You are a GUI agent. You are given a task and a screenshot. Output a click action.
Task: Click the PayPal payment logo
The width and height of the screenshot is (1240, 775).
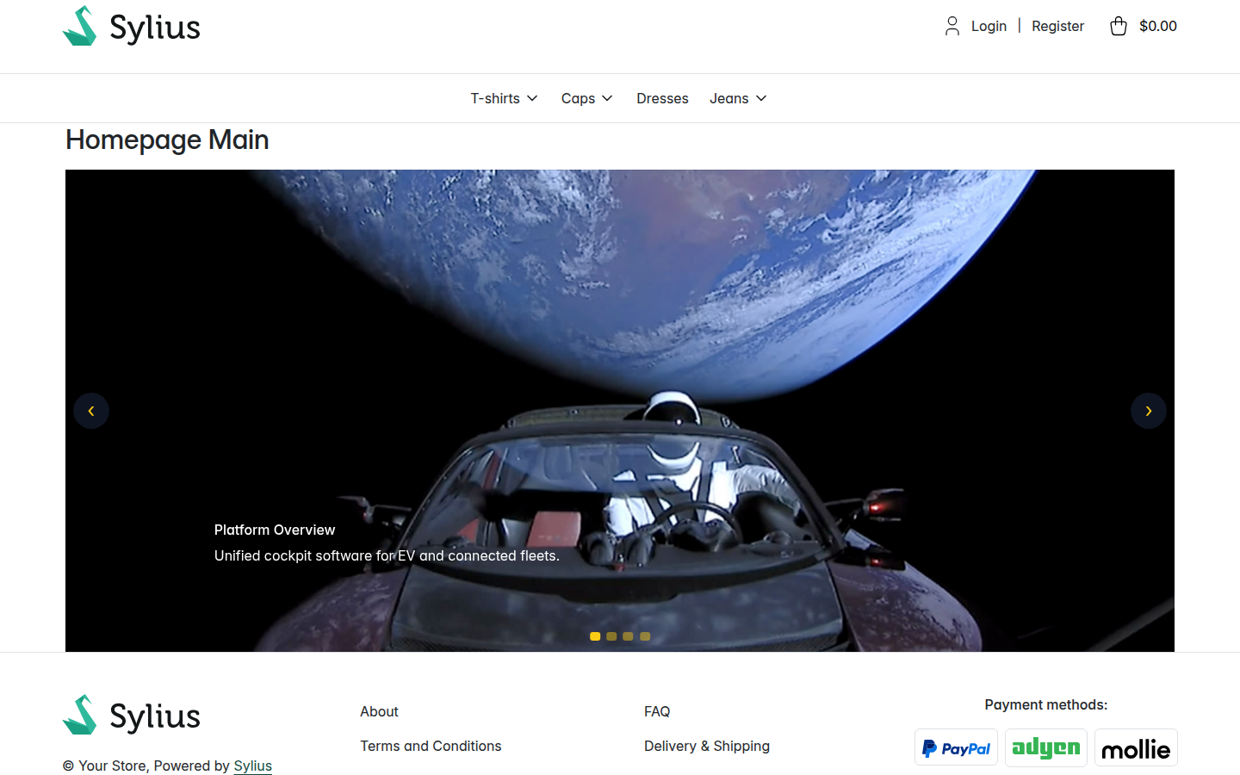[x=956, y=747]
